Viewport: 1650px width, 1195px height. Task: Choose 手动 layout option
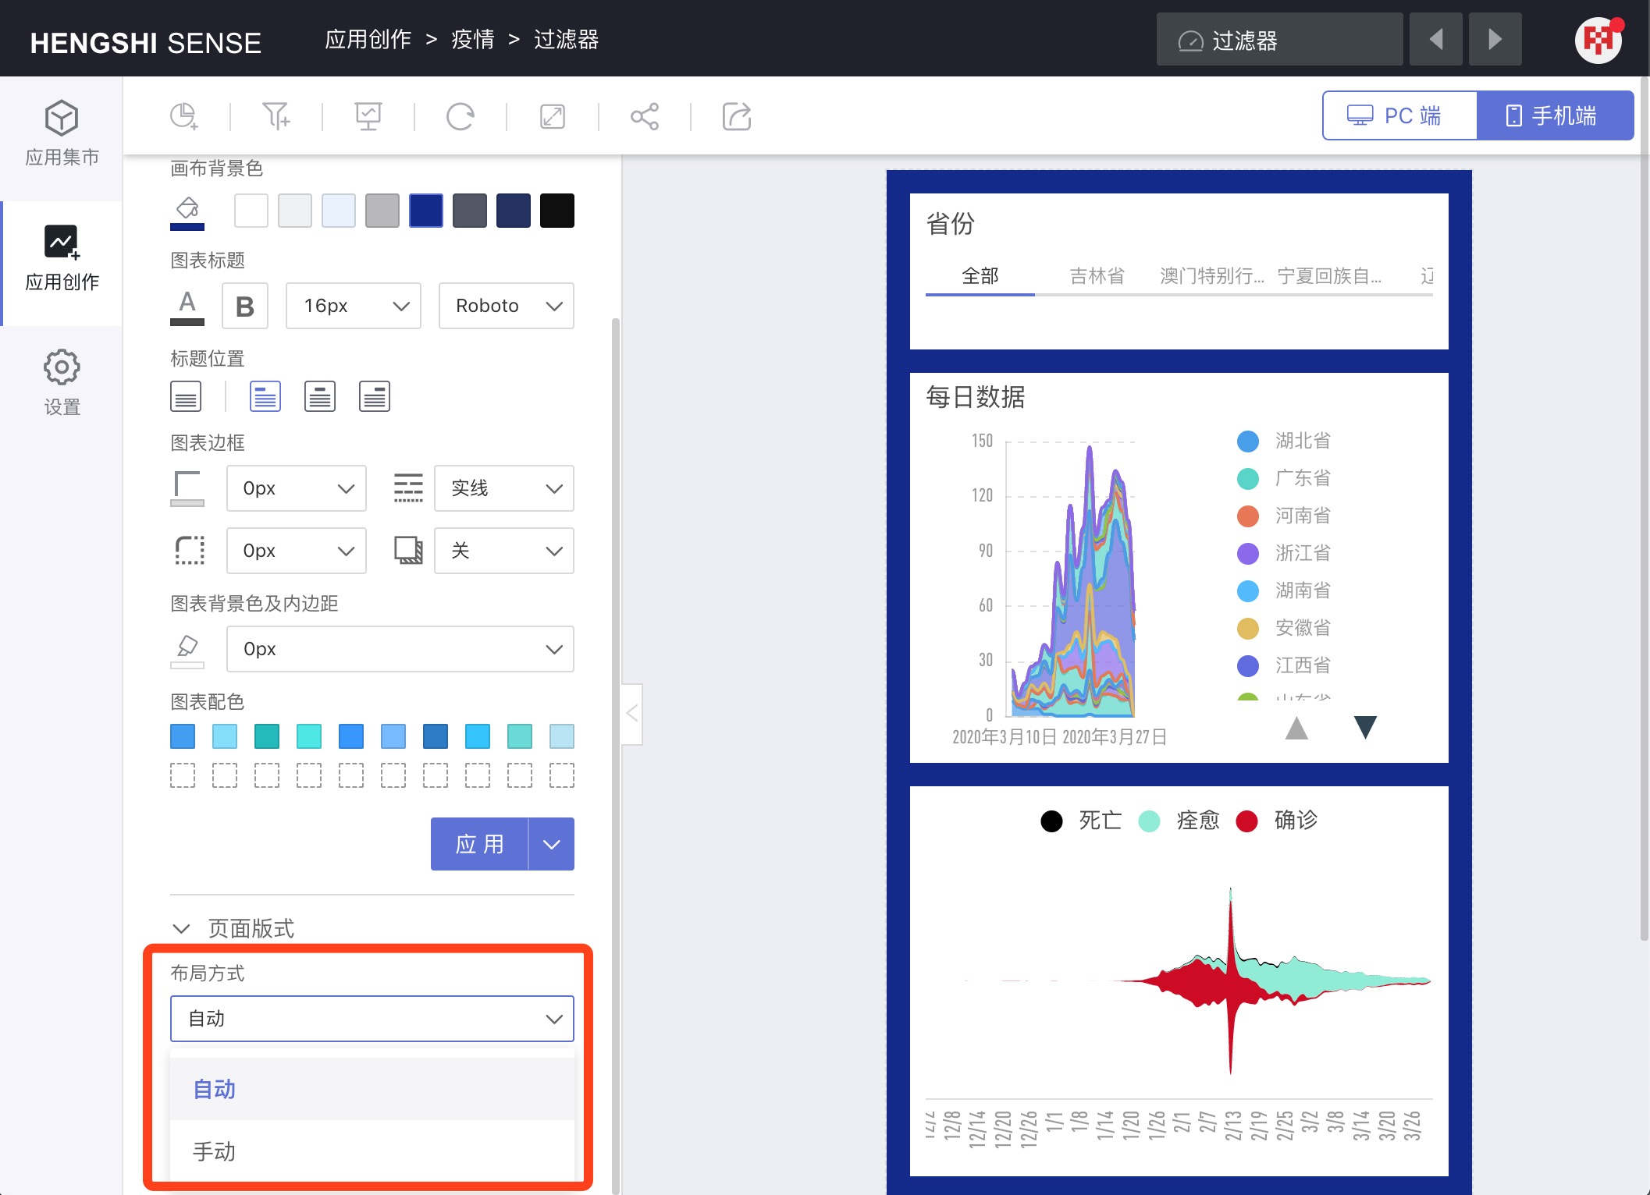pos(372,1151)
